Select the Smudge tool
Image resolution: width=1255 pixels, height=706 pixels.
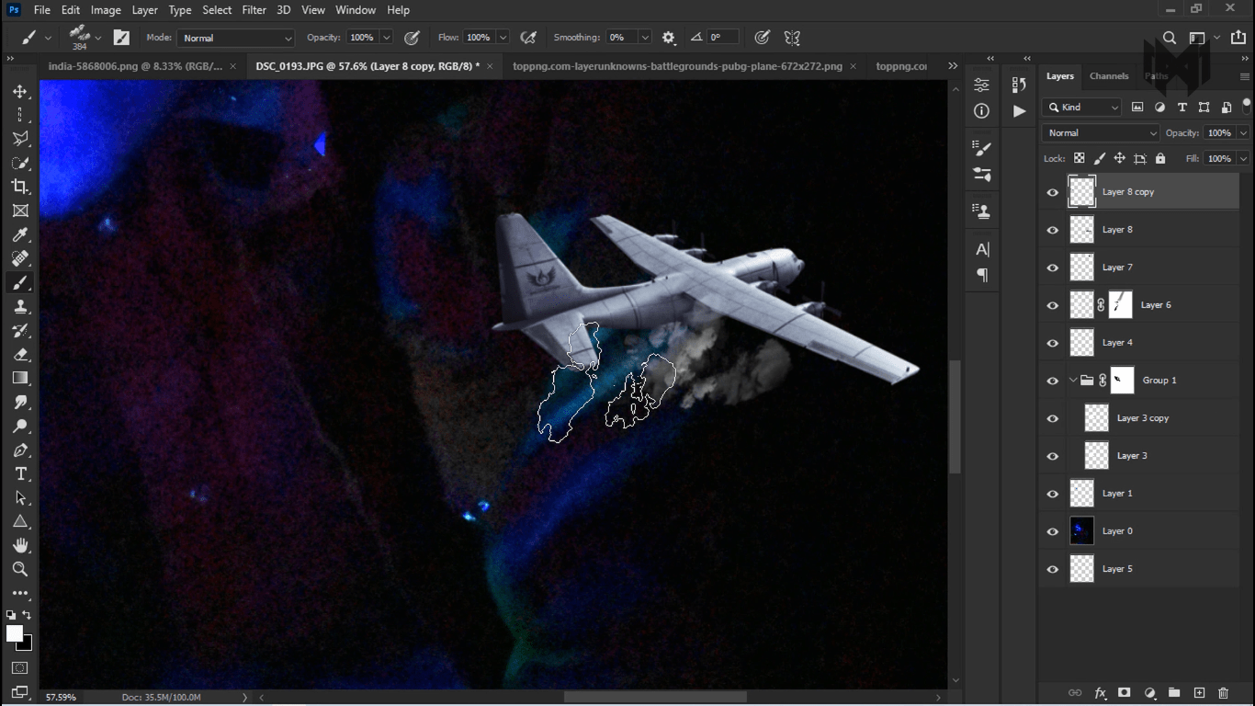pyautogui.click(x=20, y=403)
